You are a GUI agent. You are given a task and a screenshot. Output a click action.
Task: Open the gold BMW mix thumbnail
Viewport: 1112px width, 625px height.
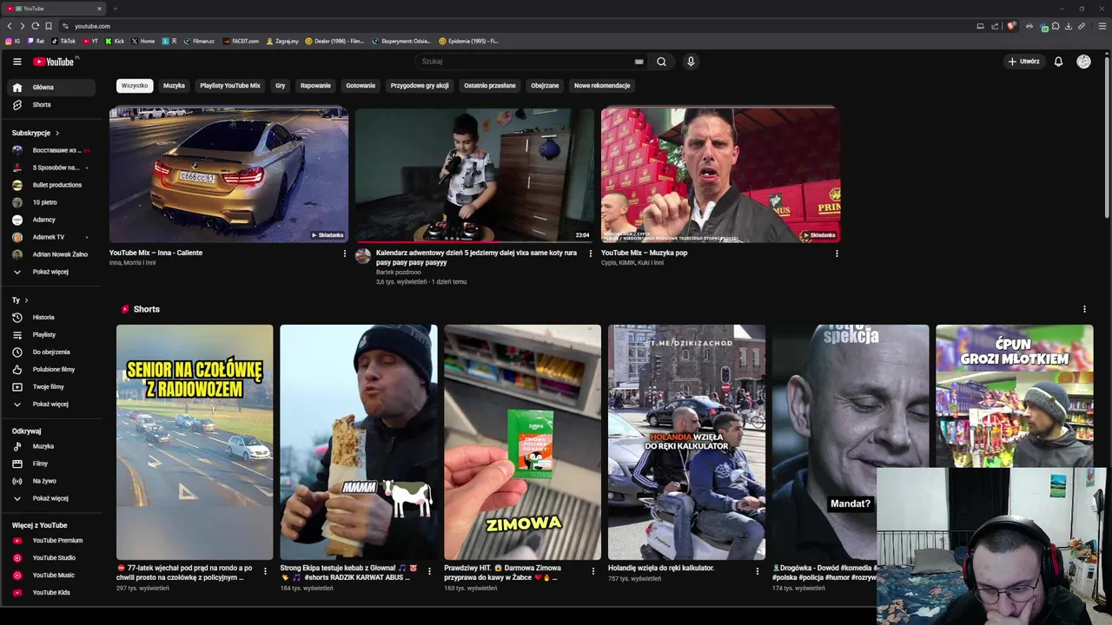click(229, 174)
